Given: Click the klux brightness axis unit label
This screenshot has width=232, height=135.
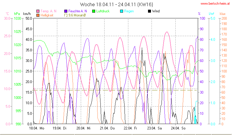Looking at the screenshot, I should tap(223, 14).
